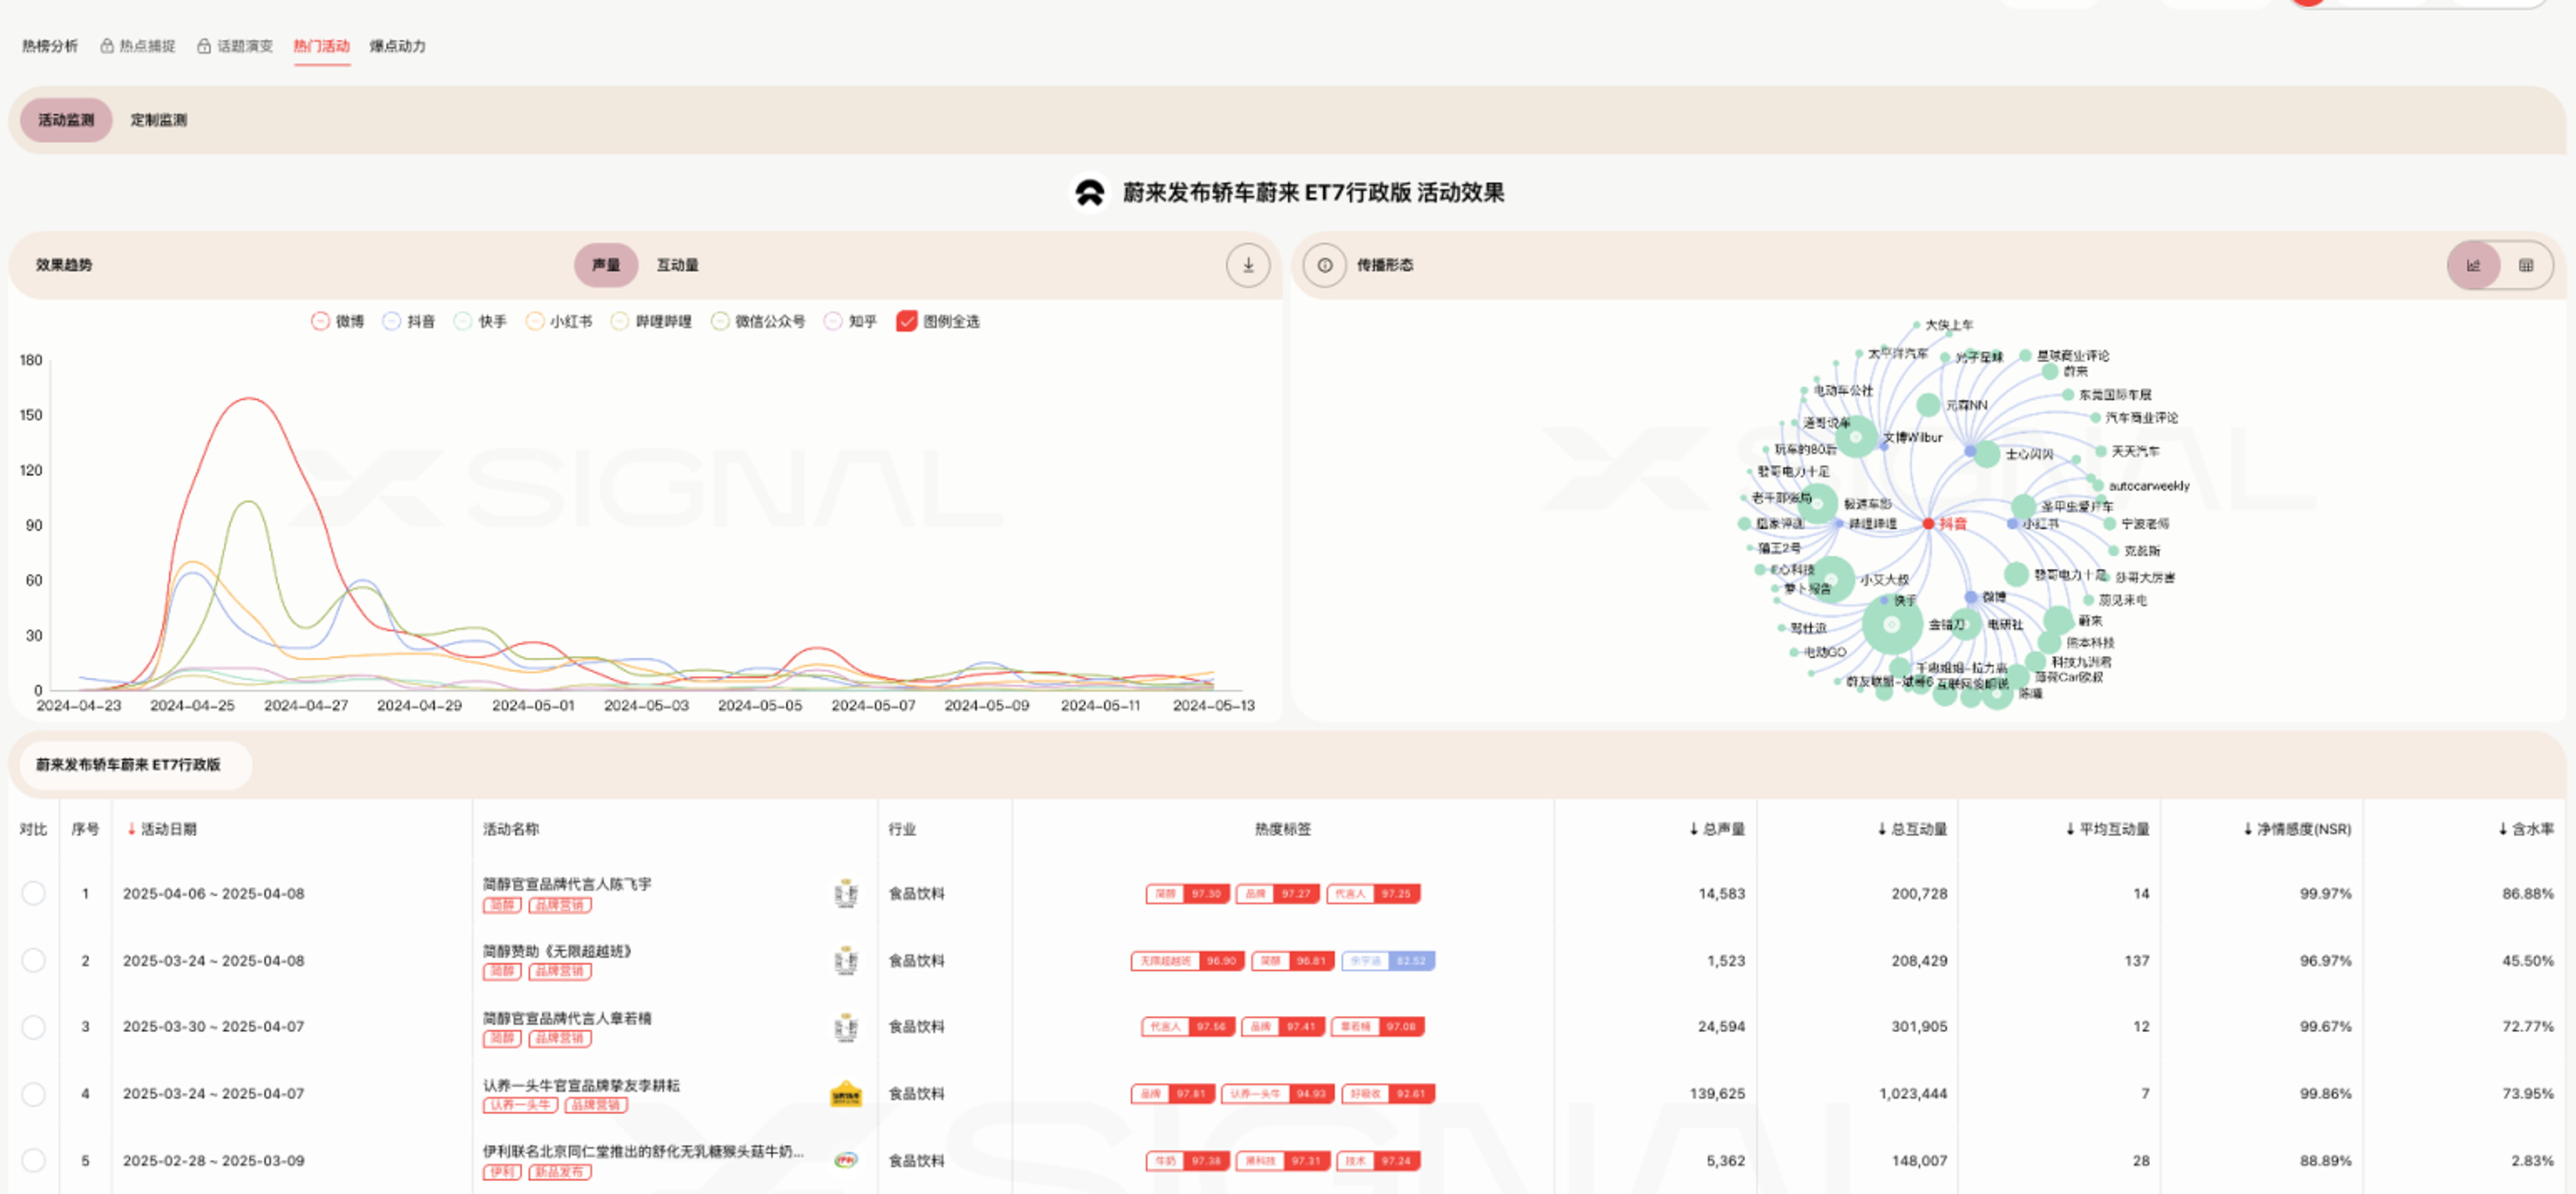Show the 互动量 trend
The height and width of the screenshot is (1194, 2576).
pos(677,265)
